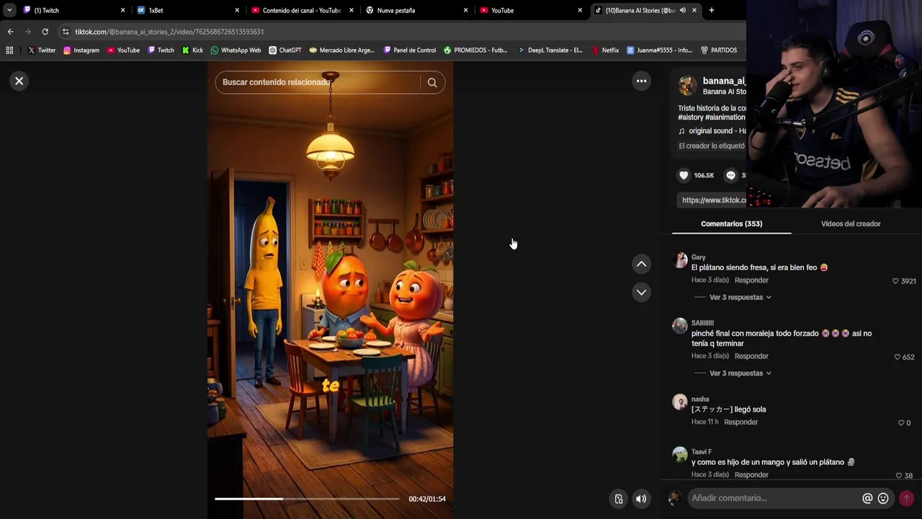Image resolution: width=922 pixels, height=519 pixels.
Task: Mute tab audio icon on Banana AI Stories tab
Action: pyautogui.click(x=682, y=10)
